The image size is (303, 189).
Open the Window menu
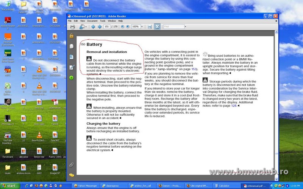(112, 21)
